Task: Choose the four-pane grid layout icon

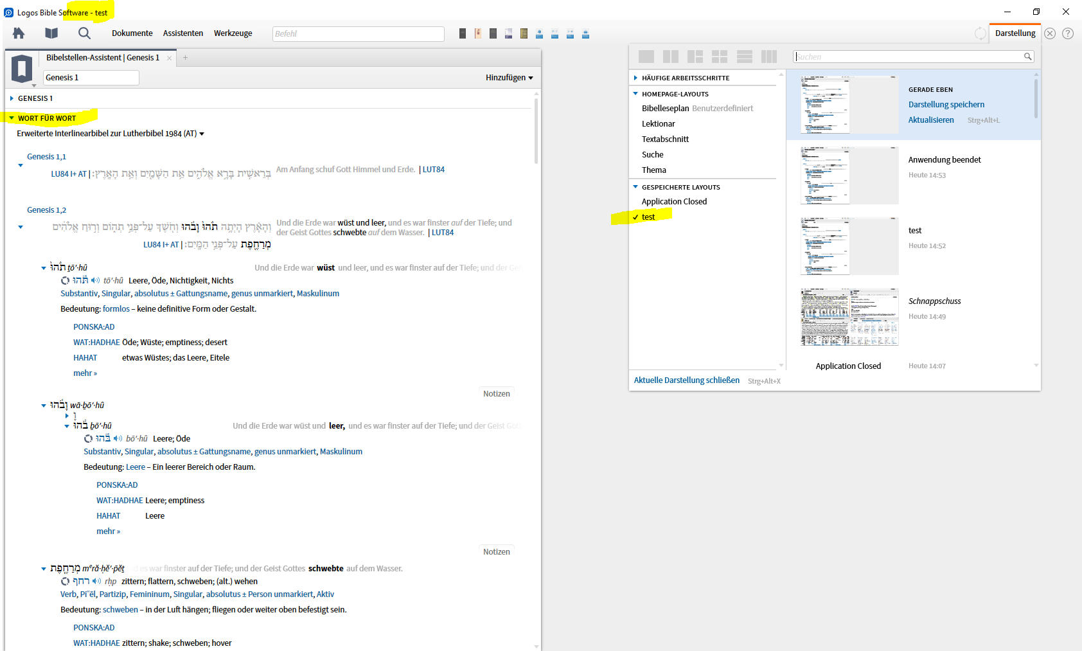Action: 720,57
